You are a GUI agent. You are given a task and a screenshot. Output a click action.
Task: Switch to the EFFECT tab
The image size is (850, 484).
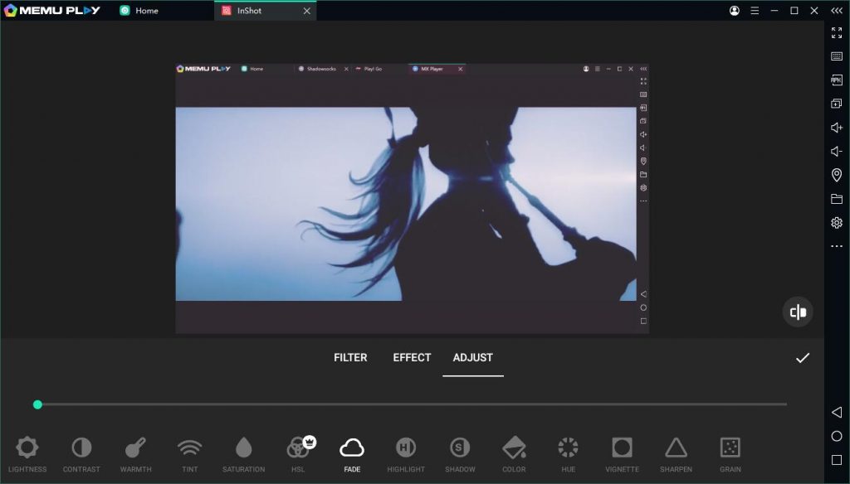[x=411, y=357]
